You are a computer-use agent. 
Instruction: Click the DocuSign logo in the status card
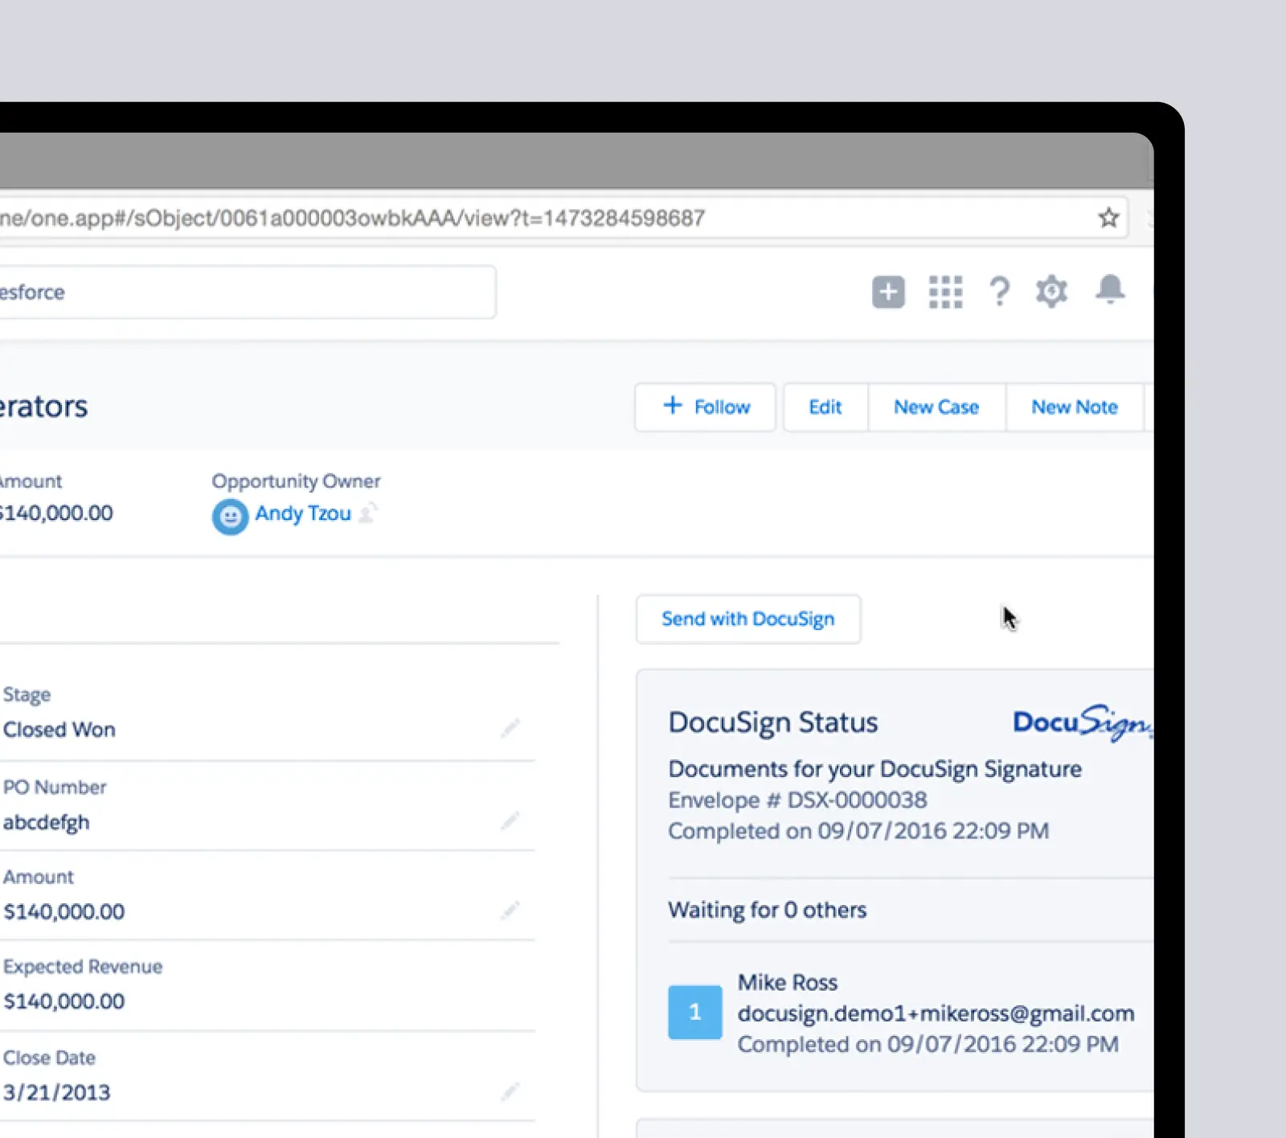tap(1083, 723)
